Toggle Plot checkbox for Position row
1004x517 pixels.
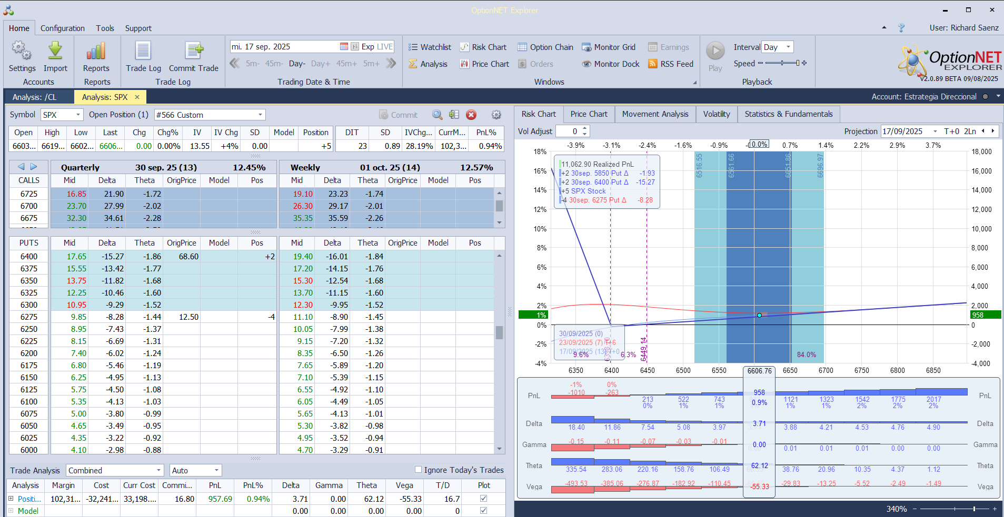click(x=483, y=499)
